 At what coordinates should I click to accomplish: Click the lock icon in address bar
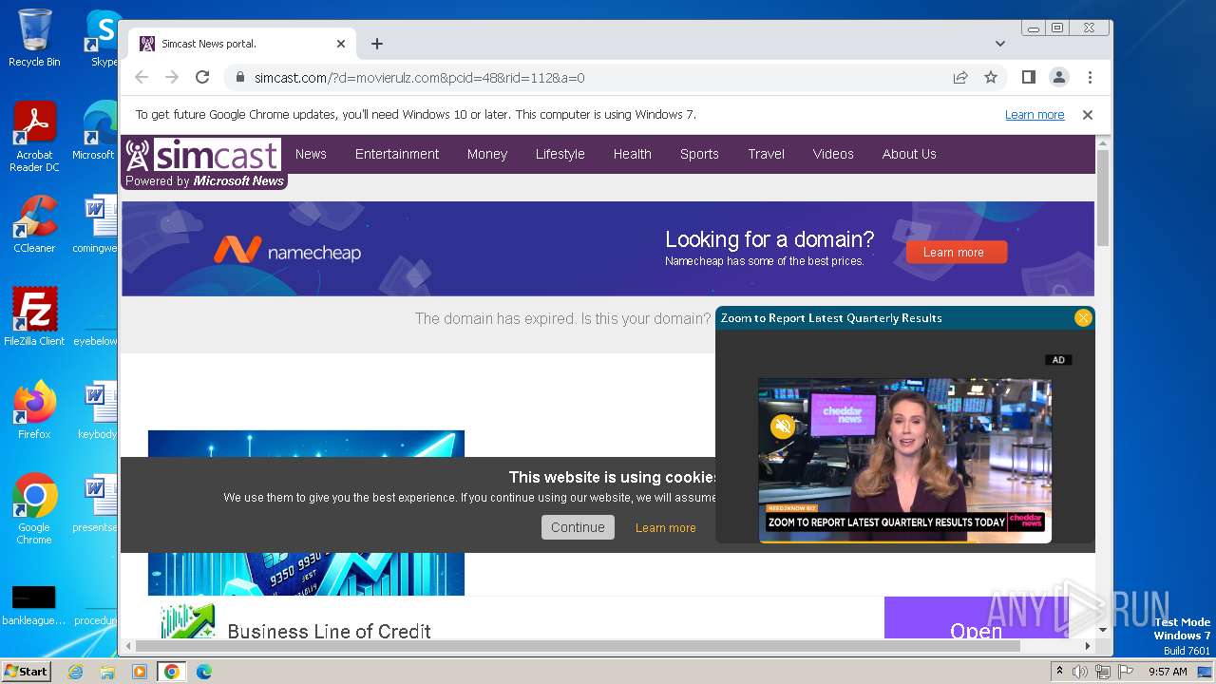click(240, 78)
